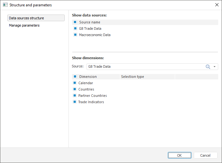This screenshot has height=163, width=222.
Task: Select the Macroeconomic Data row label
Action: point(95,35)
